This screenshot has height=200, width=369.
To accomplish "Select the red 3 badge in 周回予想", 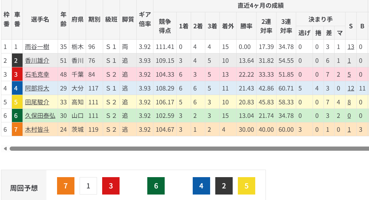I will pyautogui.click(x=111, y=186).
